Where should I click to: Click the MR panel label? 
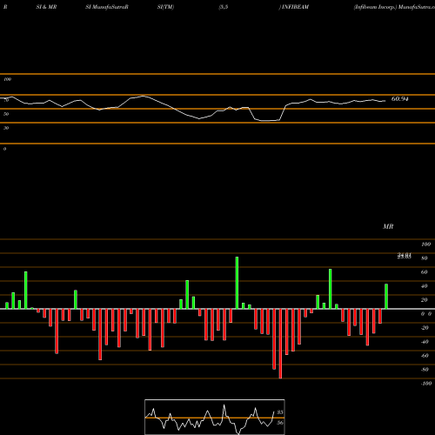388,226
